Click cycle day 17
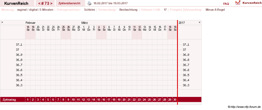262x110 pixels. point(109,100)
